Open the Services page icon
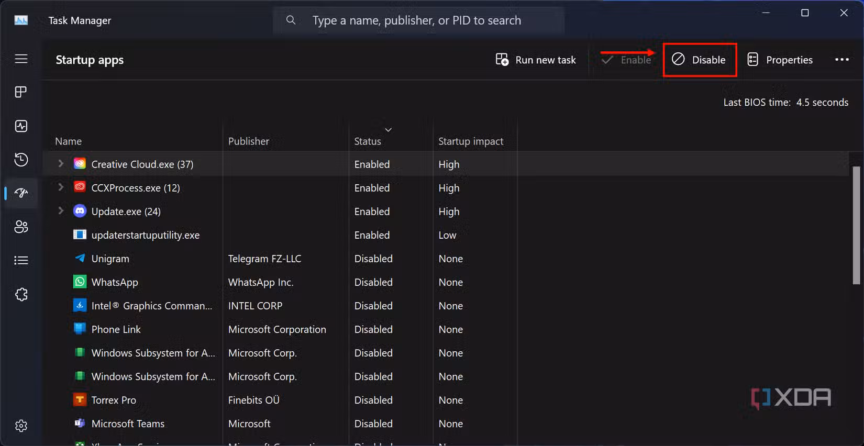Viewport: 864px width, 446px height. coord(21,294)
